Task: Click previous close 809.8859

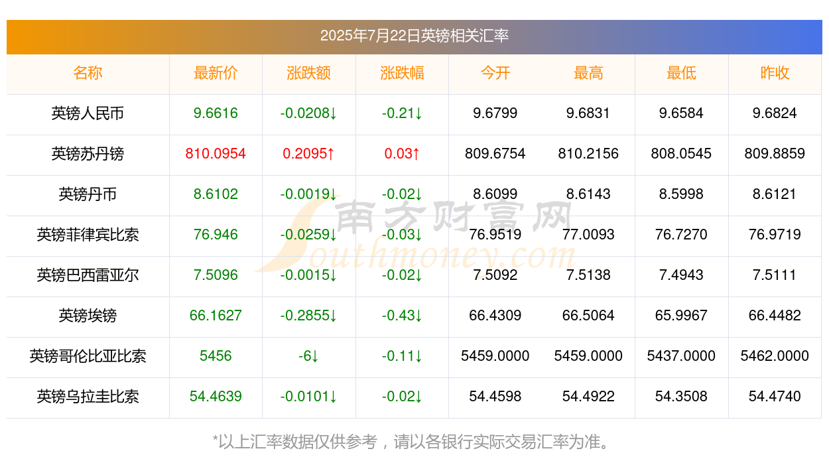Action: click(x=775, y=154)
